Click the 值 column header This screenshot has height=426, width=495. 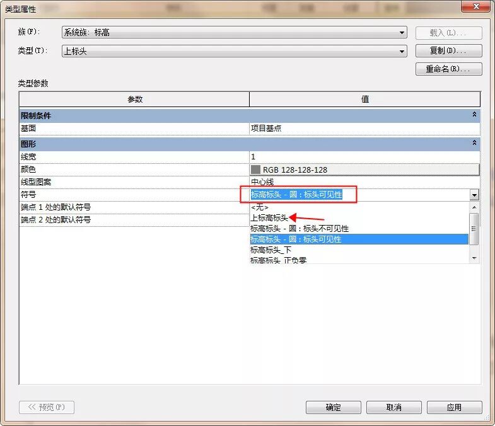click(365, 100)
